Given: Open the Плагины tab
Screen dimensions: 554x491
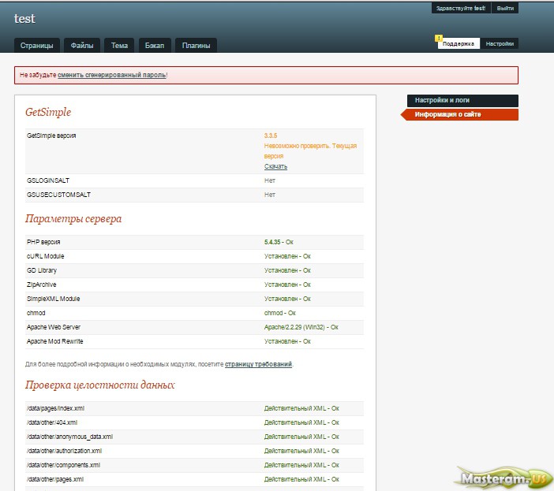Looking at the screenshot, I should pos(196,46).
